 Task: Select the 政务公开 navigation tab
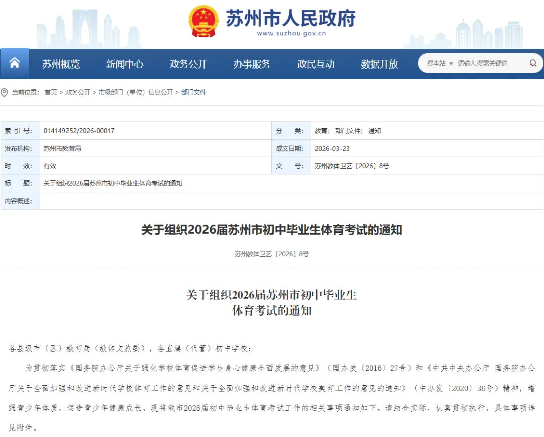[x=188, y=64]
